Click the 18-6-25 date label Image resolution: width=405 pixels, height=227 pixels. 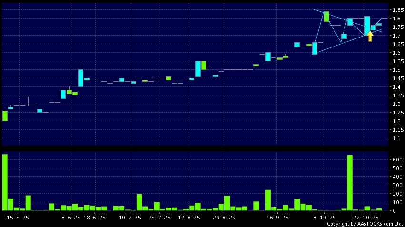pyautogui.click(x=94, y=217)
